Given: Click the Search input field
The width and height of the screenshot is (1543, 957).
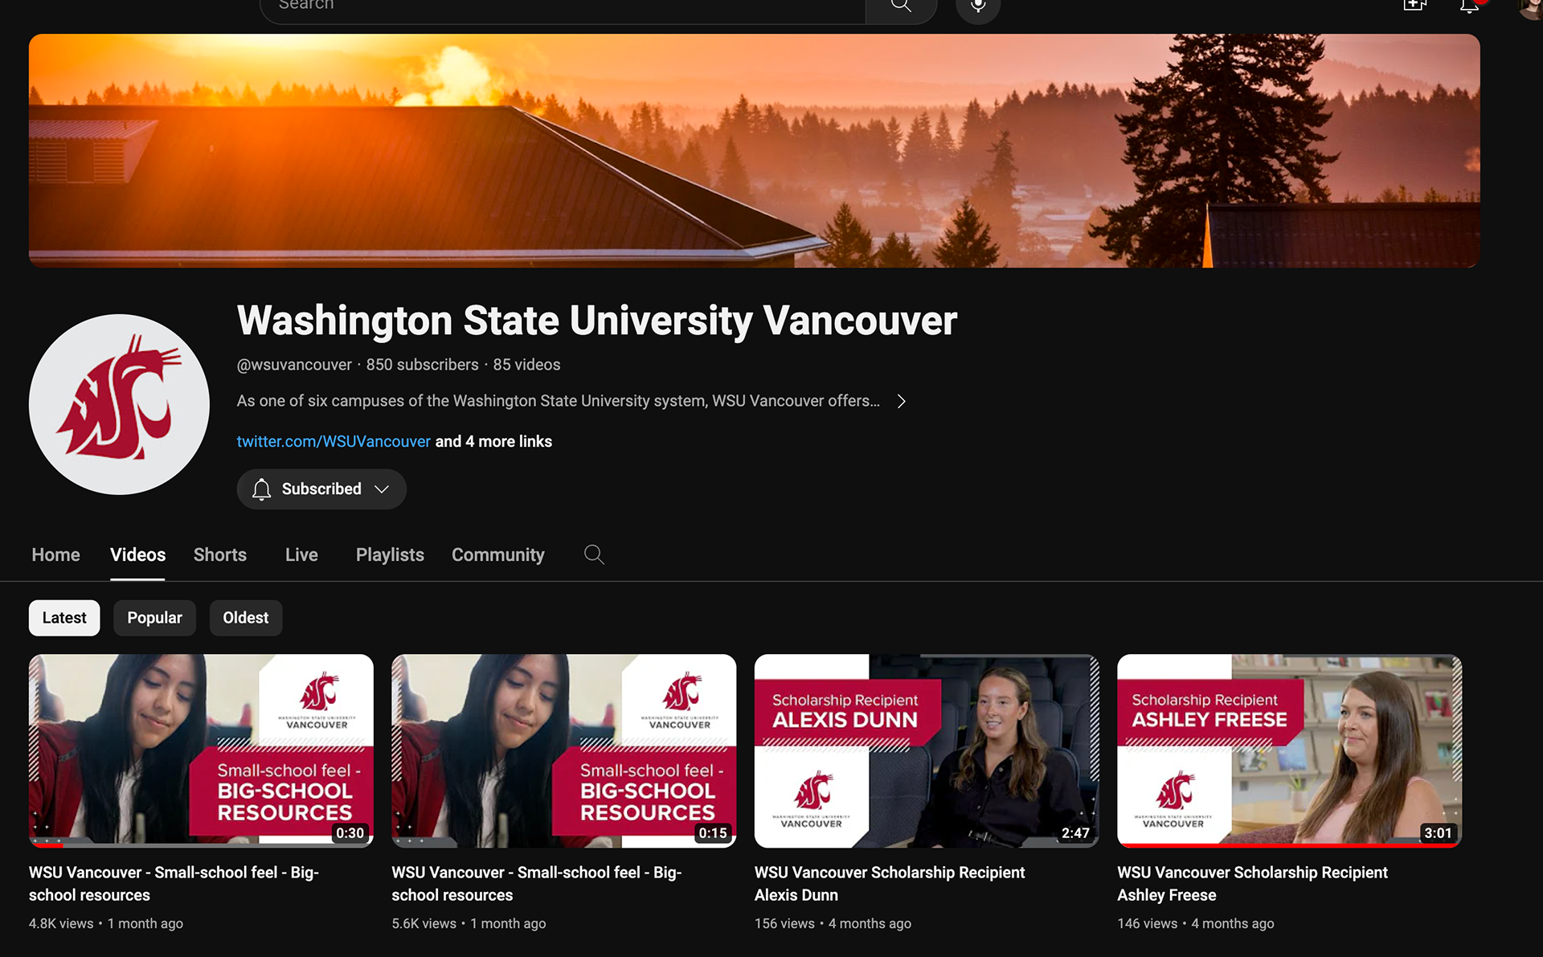Looking at the screenshot, I should [x=563, y=6].
